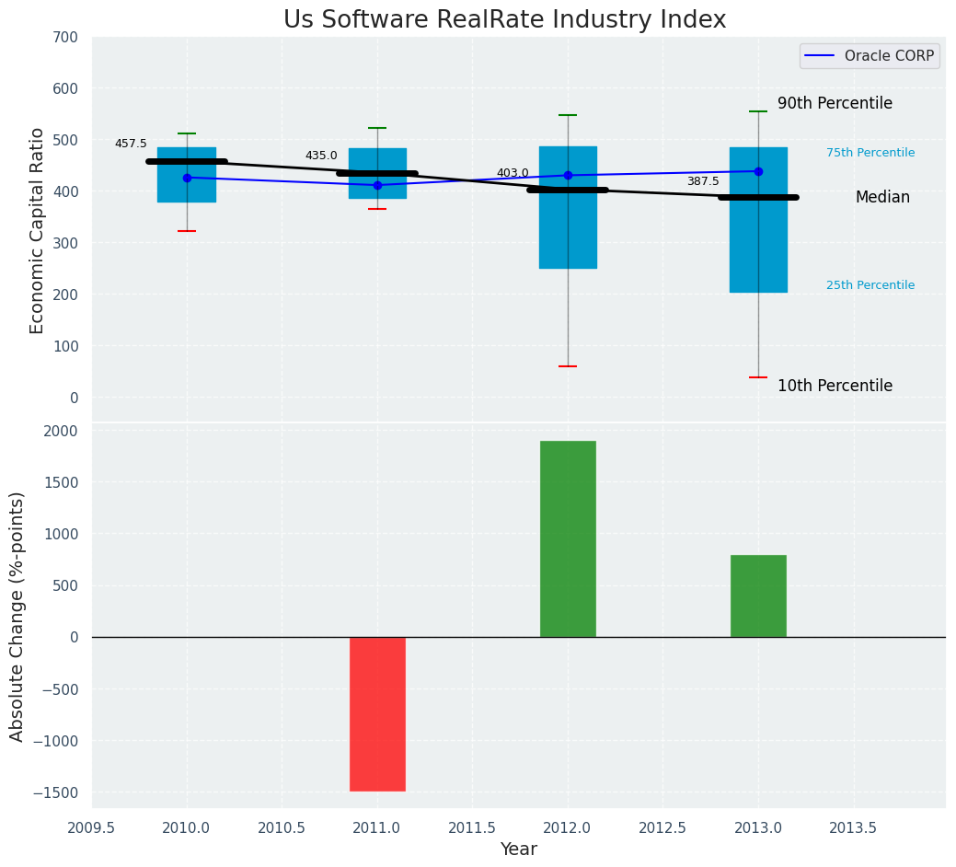Click the chart title text

coord(504,20)
